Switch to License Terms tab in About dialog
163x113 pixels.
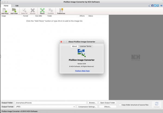[85, 46]
